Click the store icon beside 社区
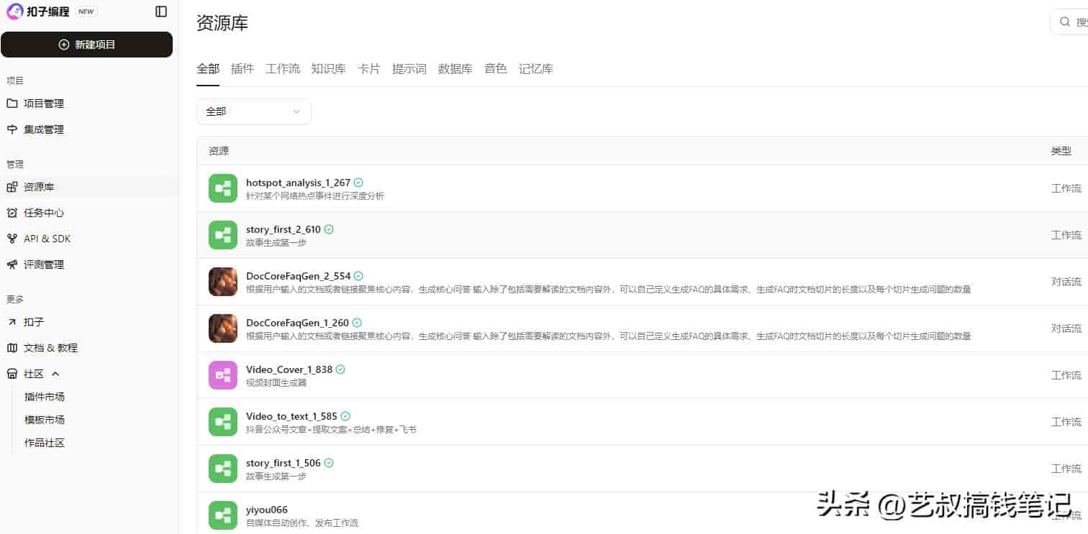The width and height of the screenshot is (1088, 534). pos(12,374)
